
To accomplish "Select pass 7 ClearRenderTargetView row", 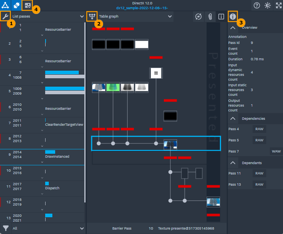I will click(42, 125).
